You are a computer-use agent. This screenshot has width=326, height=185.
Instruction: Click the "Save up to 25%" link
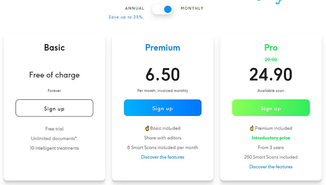(126, 17)
